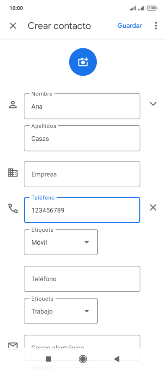Tap Guardar to save the contact
The height and width of the screenshot is (370, 166).
tap(130, 26)
